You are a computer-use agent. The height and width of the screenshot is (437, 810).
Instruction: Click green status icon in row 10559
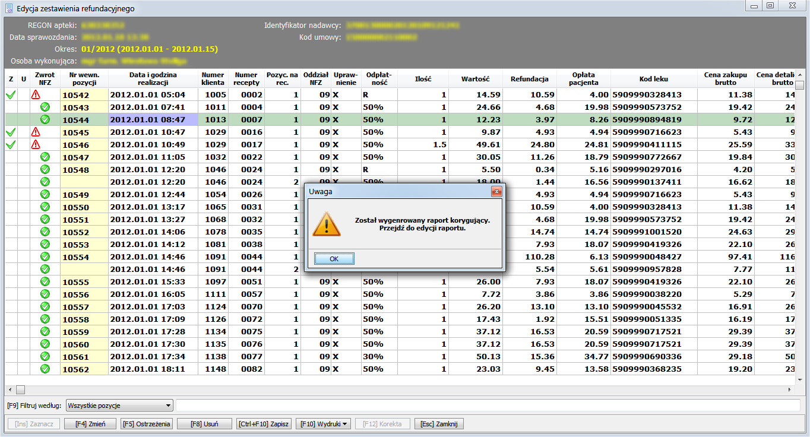pyautogui.click(x=45, y=331)
